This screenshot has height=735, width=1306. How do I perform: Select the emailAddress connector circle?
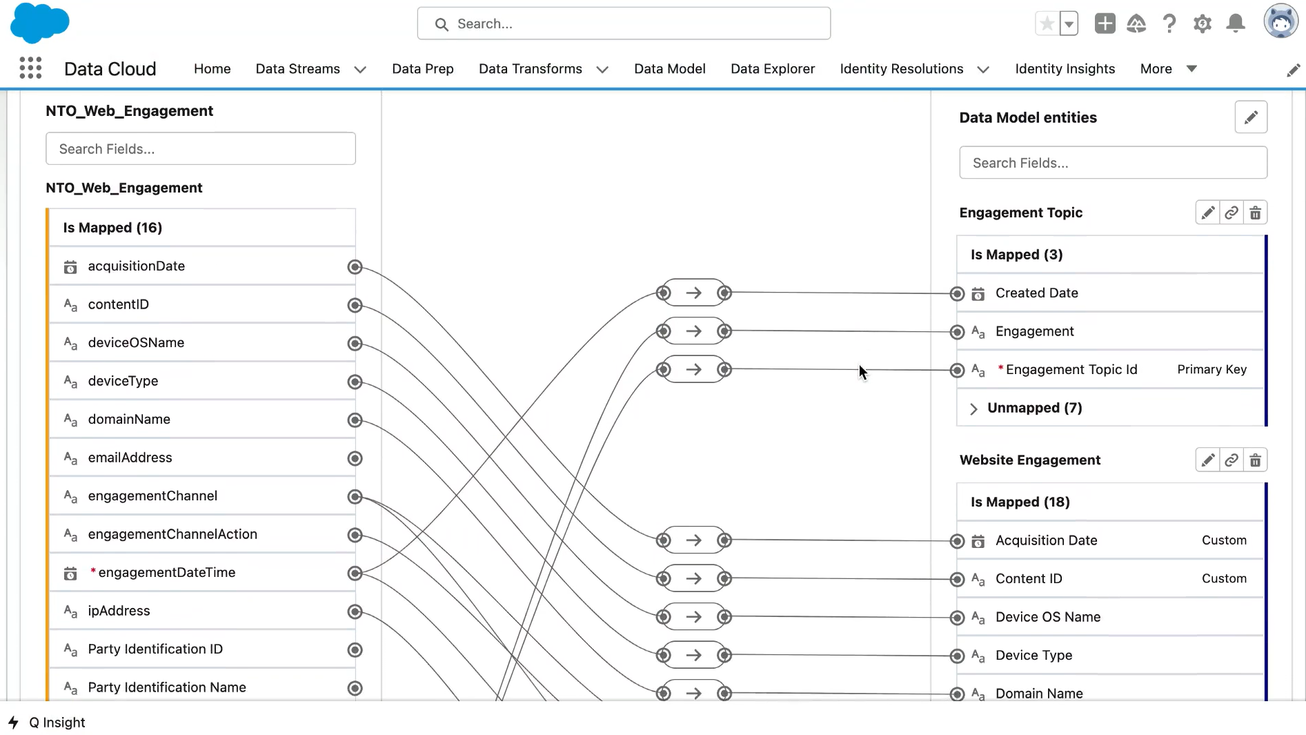tap(355, 458)
